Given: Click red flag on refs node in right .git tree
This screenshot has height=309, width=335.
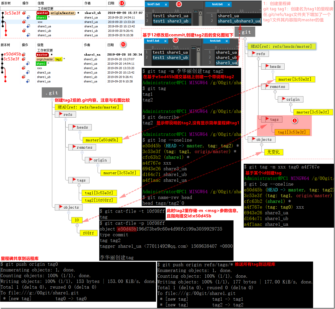Looking at the screenshot, I should [x=254, y=53].
